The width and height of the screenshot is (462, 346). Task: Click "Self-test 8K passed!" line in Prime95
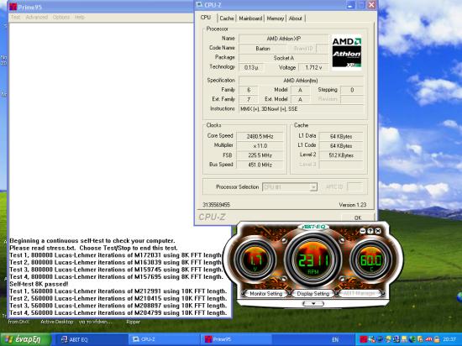pyautogui.click(x=39, y=284)
